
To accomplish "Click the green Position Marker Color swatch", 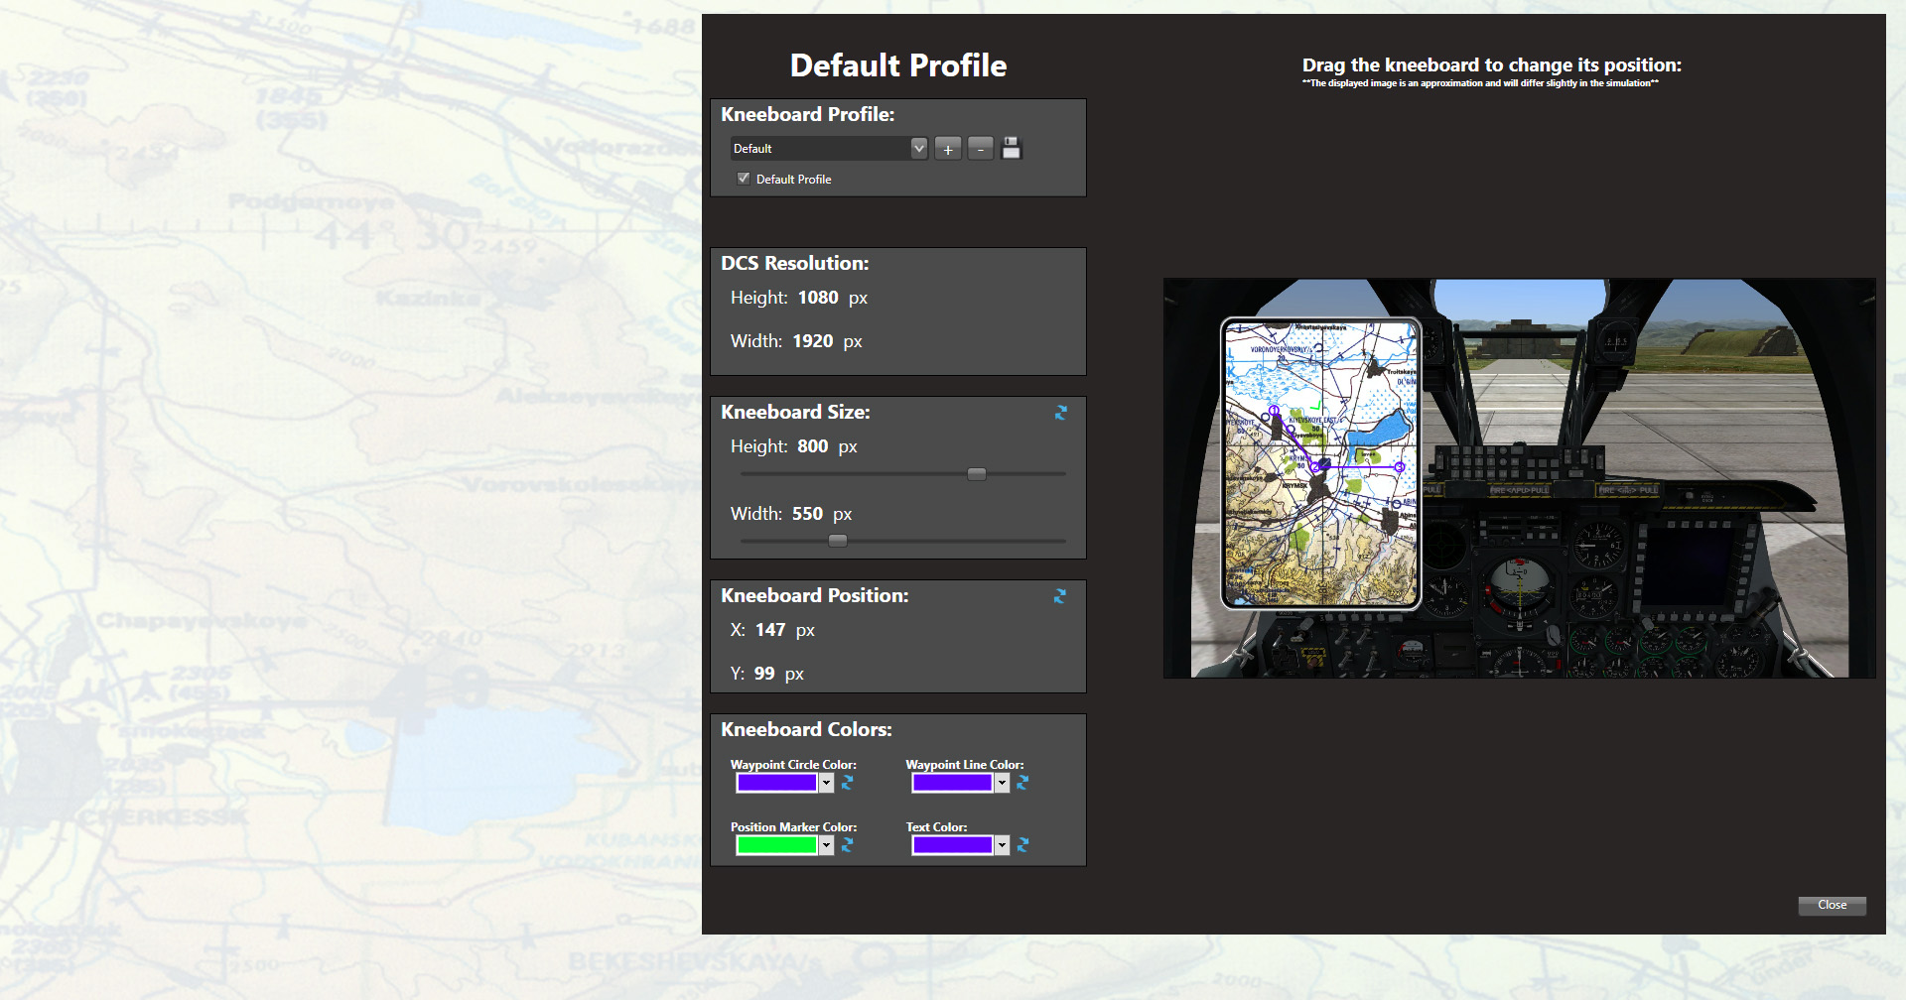I will (x=776, y=845).
